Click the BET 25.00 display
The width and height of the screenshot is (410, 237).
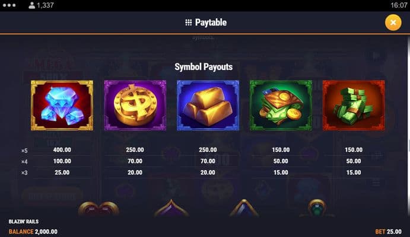[x=388, y=232]
